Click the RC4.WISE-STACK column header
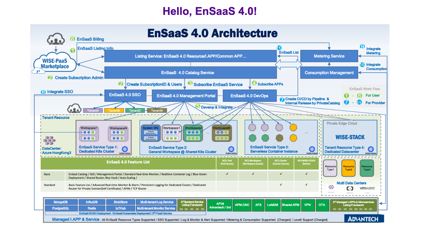425x232 pixels. coord(306,163)
